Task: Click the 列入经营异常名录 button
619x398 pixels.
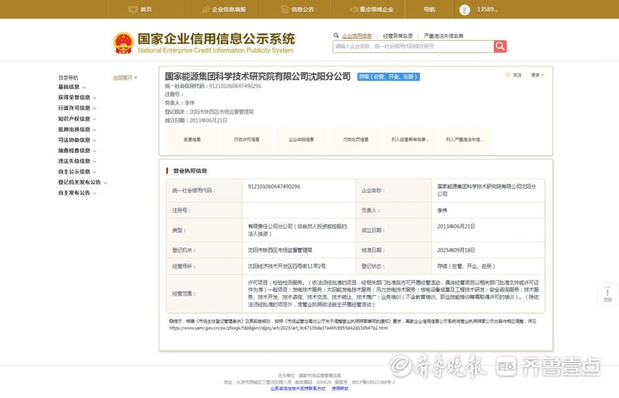Action: [x=410, y=140]
